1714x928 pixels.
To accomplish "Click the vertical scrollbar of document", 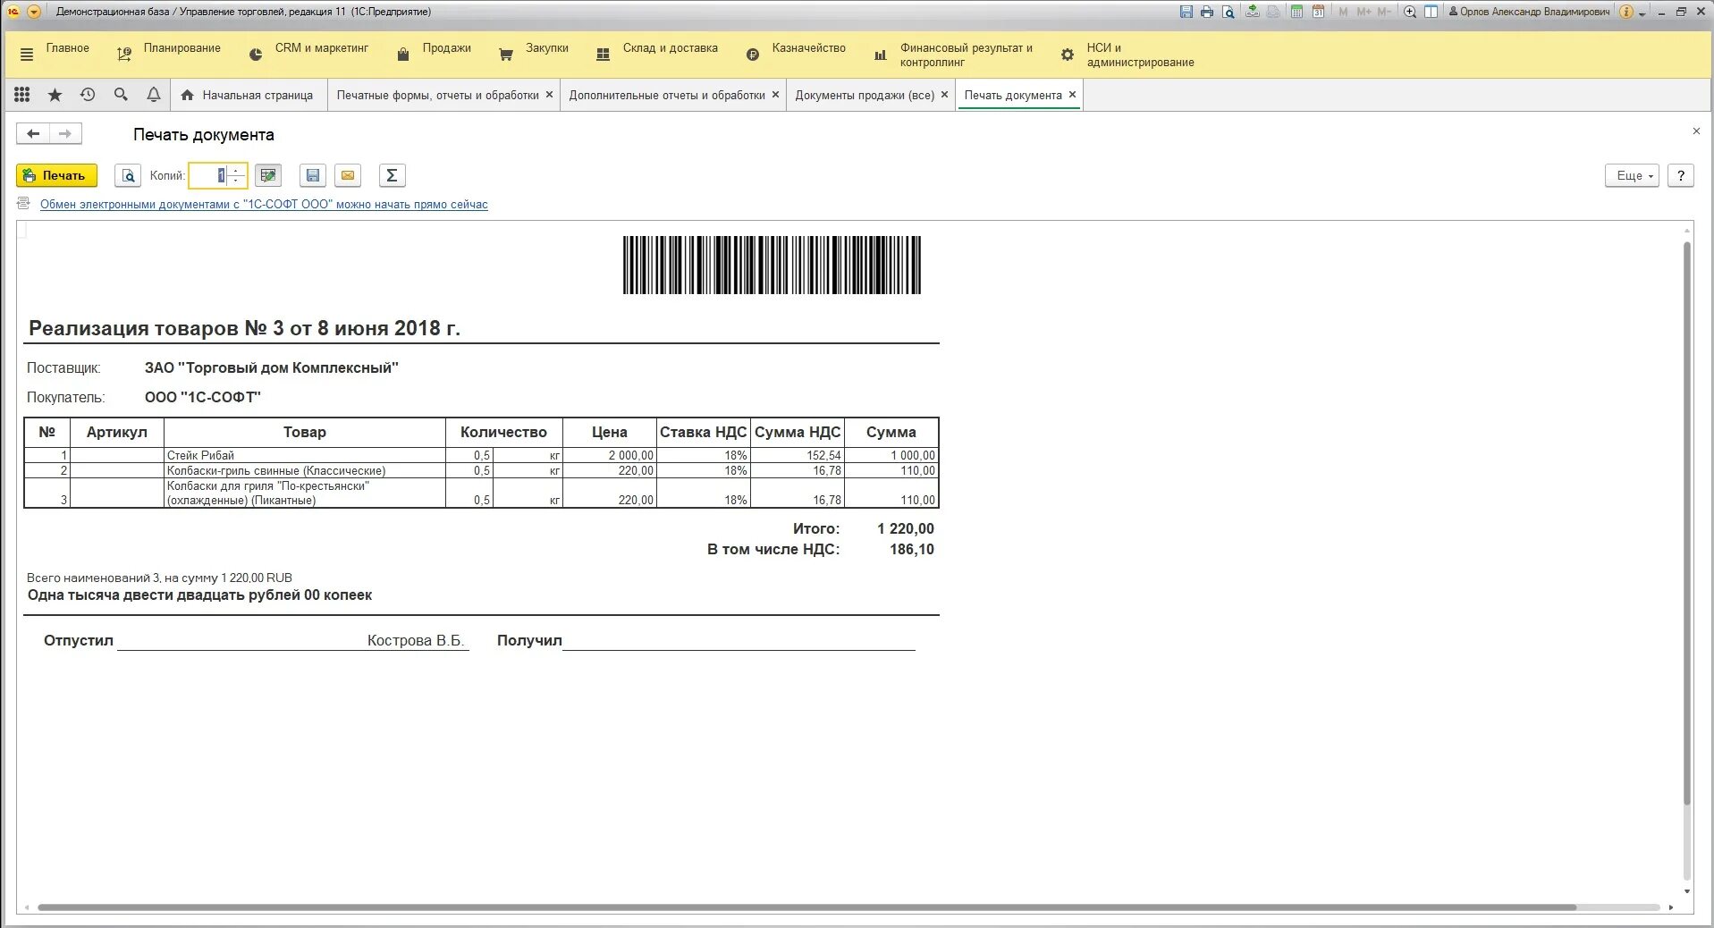I will tap(1687, 522).
